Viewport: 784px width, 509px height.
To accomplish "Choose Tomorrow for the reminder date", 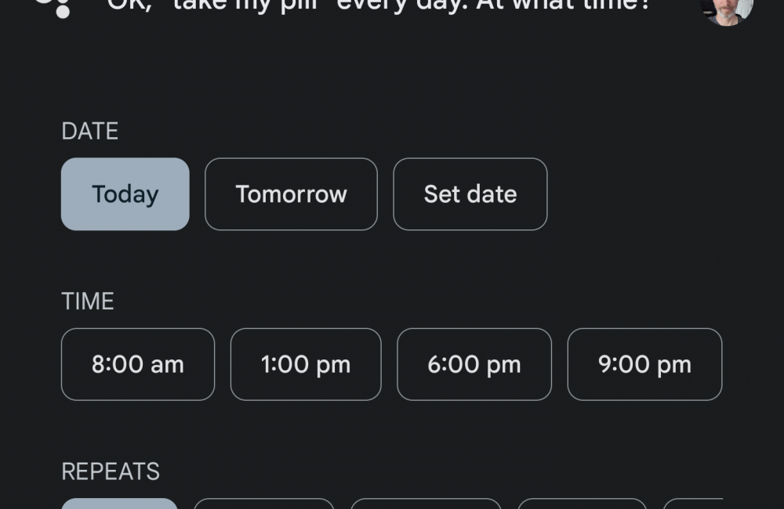I will click(291, 194).
